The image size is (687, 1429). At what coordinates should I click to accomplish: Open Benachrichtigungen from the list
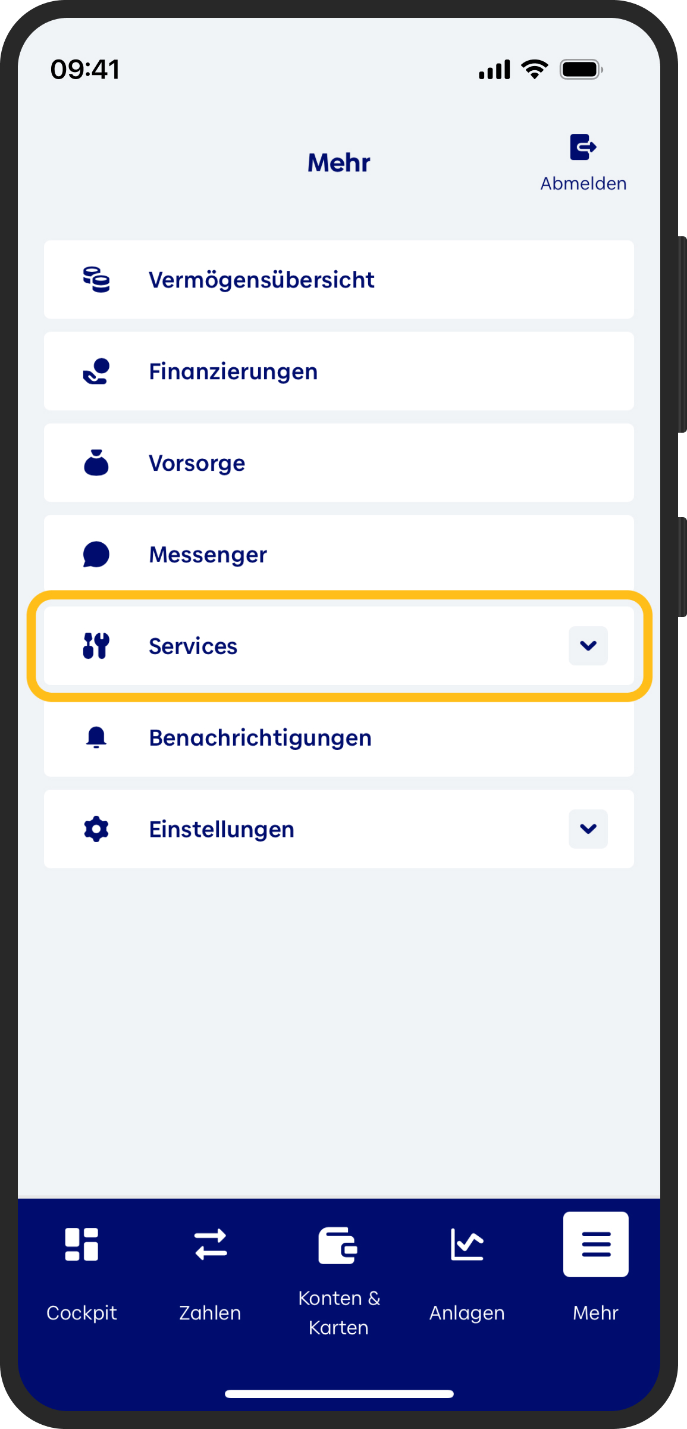pos(261,738)
